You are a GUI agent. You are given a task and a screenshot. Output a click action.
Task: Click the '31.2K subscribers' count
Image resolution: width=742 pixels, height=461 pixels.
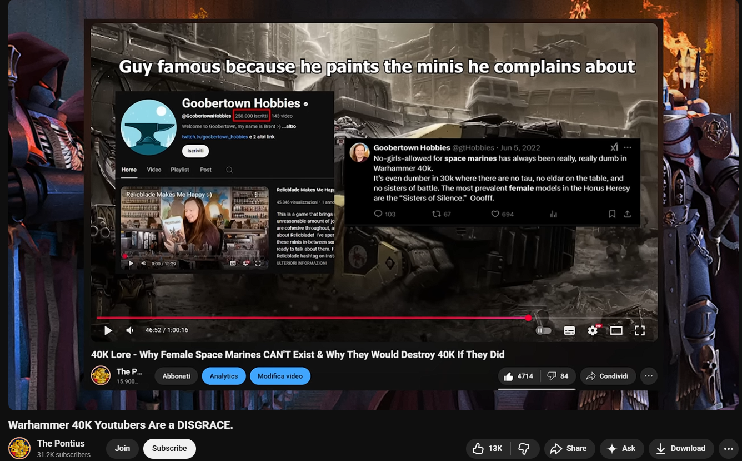64,455
